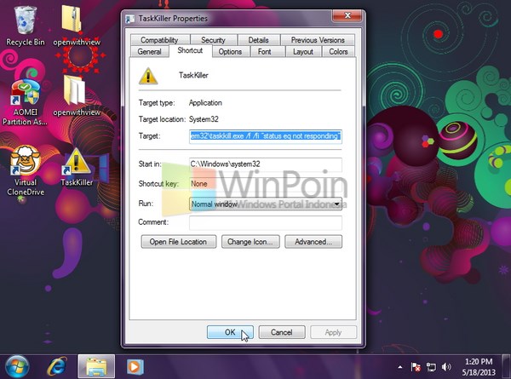This screenshot has height=379, width=511.
Task: Open the Action Center flag icon
Action: (x=416, y=367)
